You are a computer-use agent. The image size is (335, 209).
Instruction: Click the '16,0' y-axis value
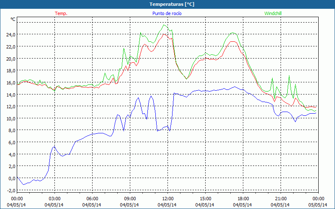pos(11,82)
